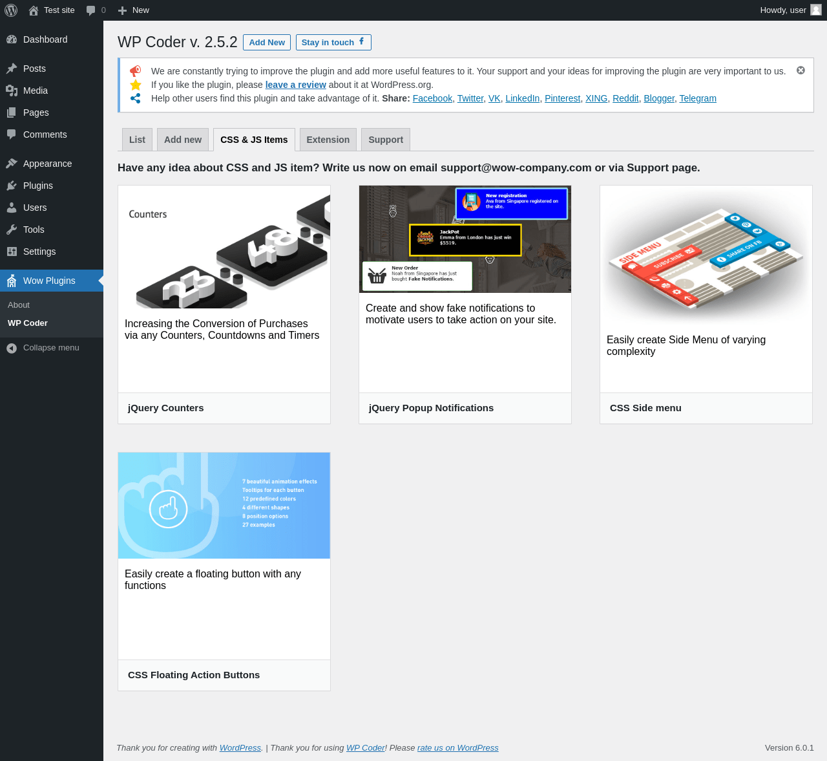827x761 pixels.
Task: Click the Test site name in admin bar
Action: [x=59, y=10]
